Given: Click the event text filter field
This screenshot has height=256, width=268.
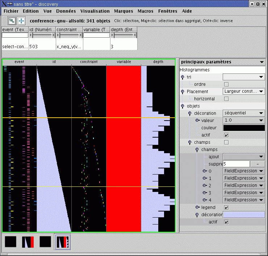Looking at the screenshot, I should [x=15, y=35].
